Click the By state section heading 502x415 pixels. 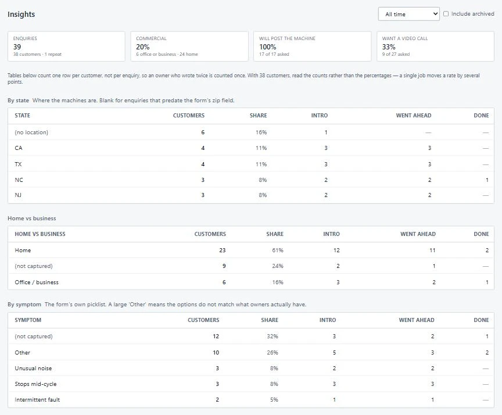pos(18,100)
